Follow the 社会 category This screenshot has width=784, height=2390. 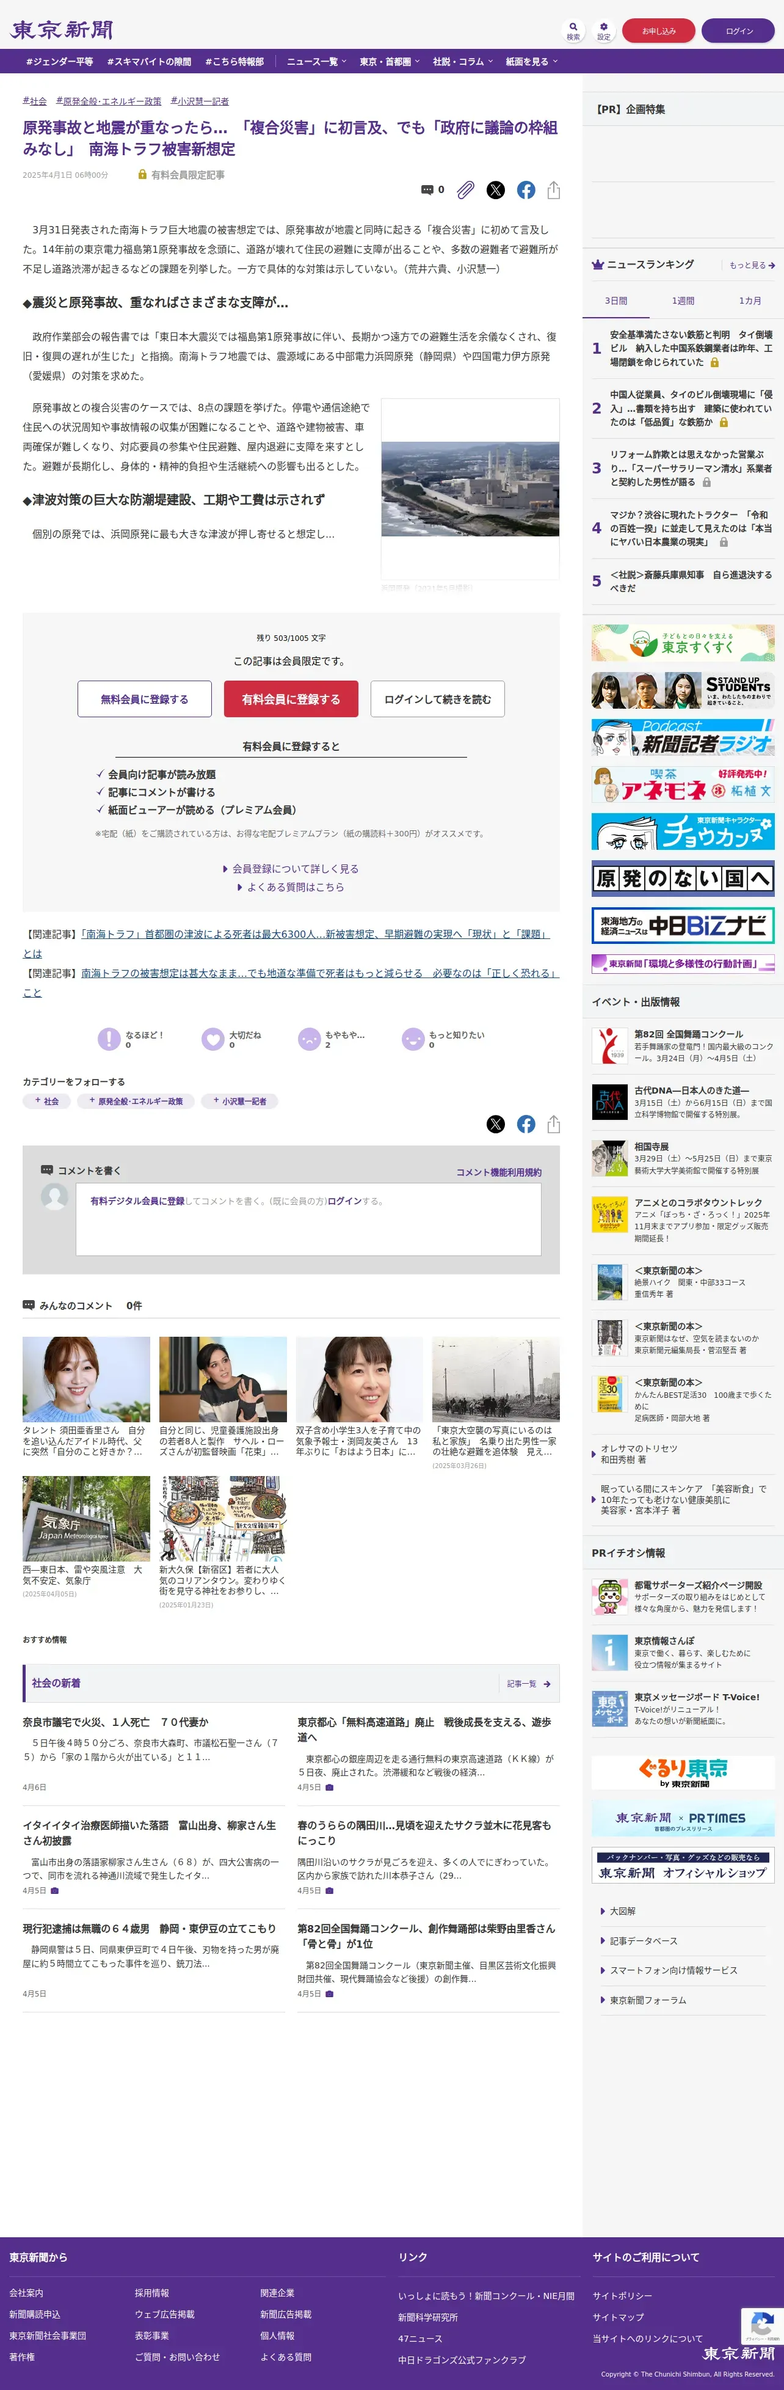point(46,1100)
